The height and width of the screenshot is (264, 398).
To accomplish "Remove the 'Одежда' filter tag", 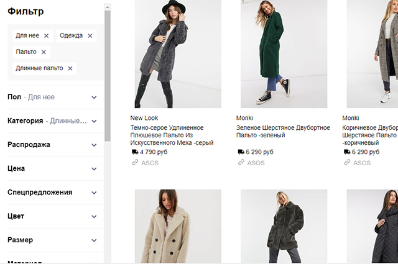I will (90, 36).
